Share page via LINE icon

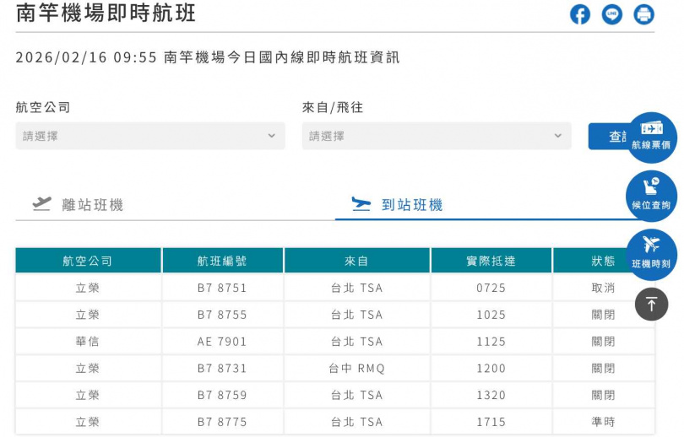pyautogui.click(x=612, y=14)
